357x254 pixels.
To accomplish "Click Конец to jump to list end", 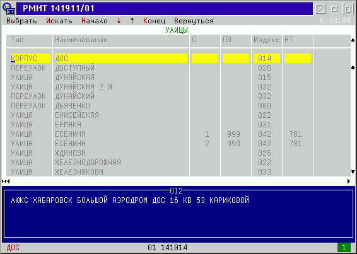I will tap(155, 21).
